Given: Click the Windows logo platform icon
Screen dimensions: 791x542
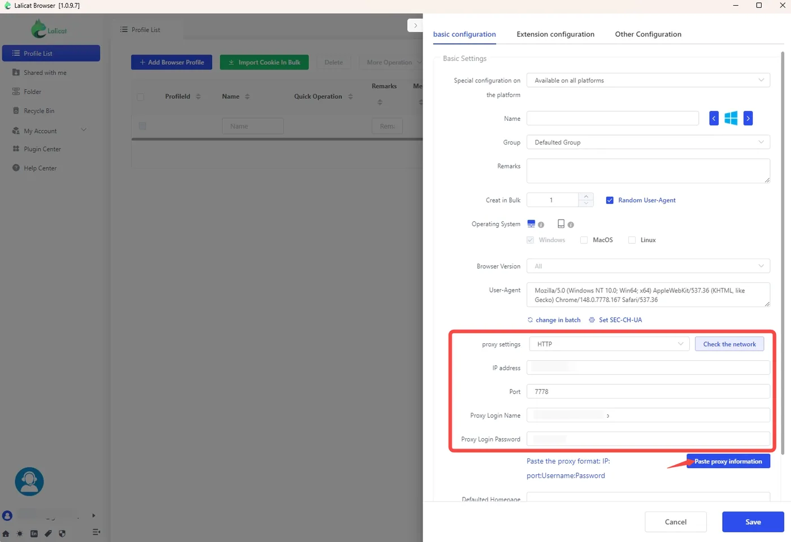Looking at the screenshot, I should [x=731, y=119].
